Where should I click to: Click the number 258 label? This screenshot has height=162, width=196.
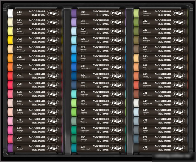(19, 128)
